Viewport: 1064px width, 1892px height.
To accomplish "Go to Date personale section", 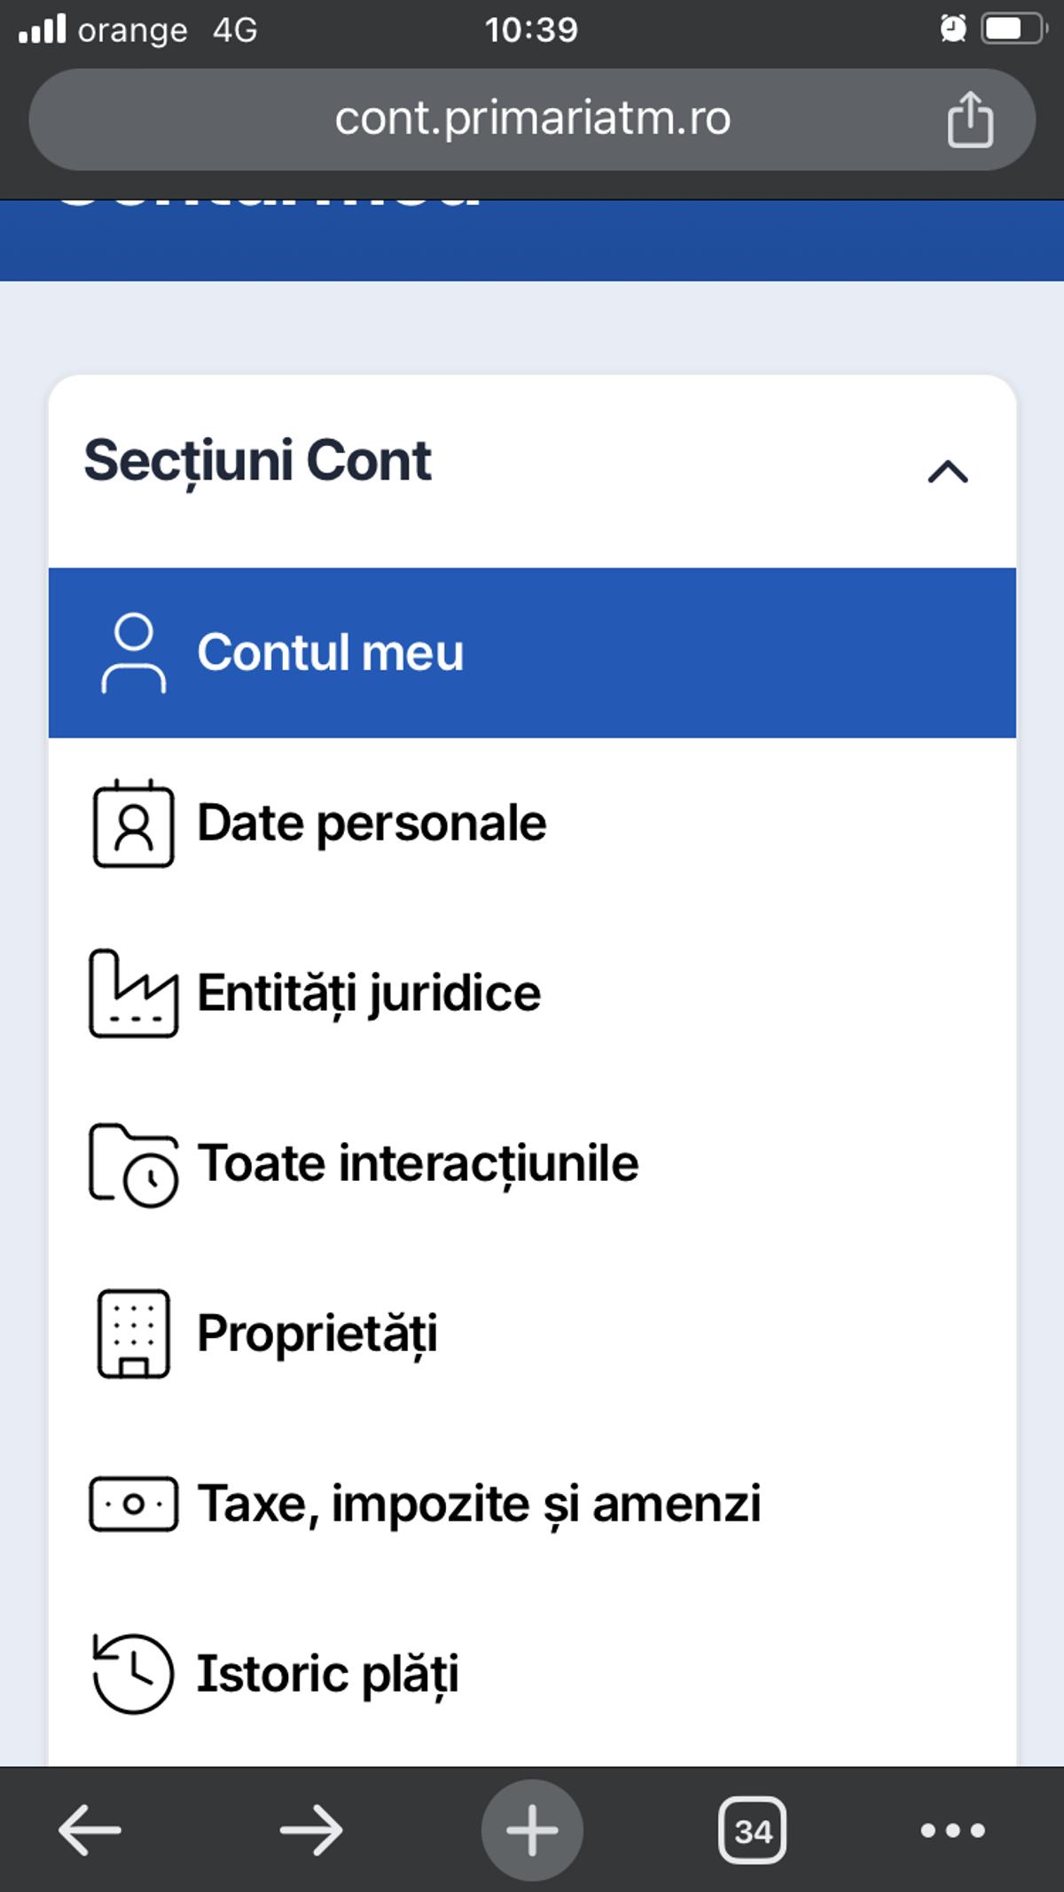I will (532, 823).
